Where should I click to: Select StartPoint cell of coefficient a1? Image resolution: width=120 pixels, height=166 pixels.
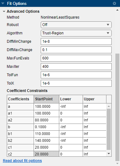[46, 113]
